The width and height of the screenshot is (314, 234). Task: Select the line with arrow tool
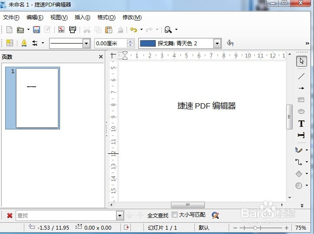pos(301,88)
